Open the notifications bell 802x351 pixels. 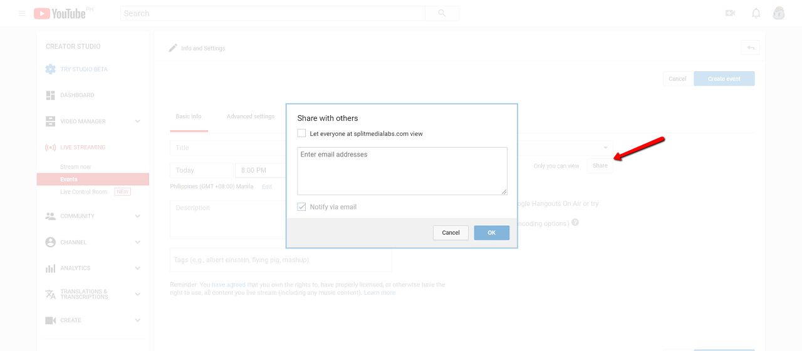tap(756, 13)
